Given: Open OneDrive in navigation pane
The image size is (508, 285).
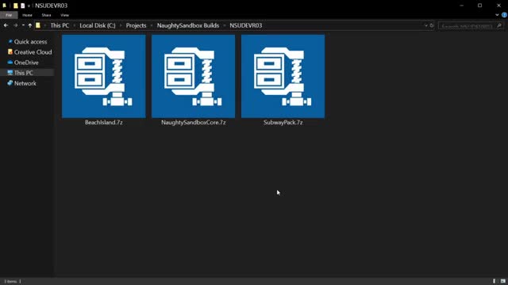Looking at the screenshot, I should click(27, 63).
